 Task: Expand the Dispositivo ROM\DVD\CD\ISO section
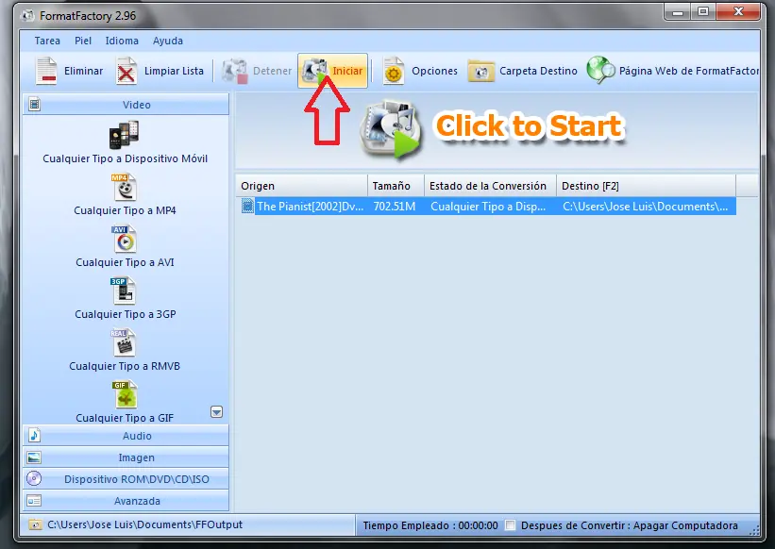tap(126, 479)
